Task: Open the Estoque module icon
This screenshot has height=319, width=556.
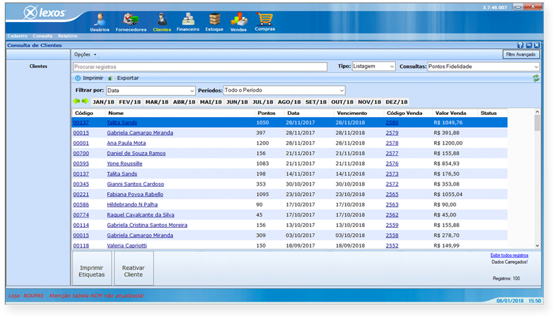Action: (x=214, y=20)
